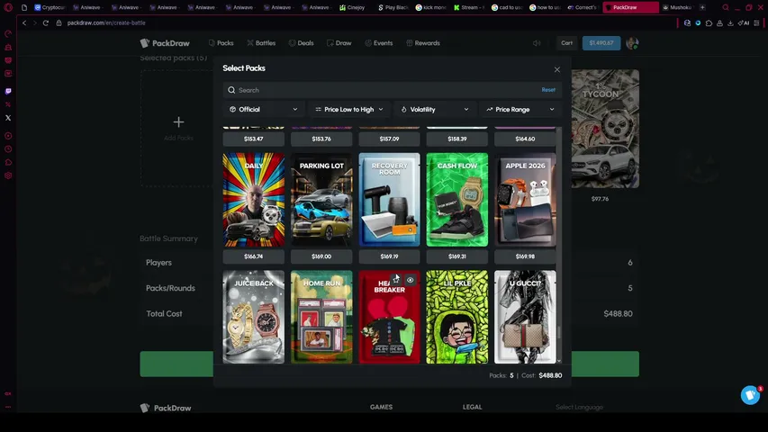Reset the pack filters
Image resolution: width=768 pixels, height=432 pixels.
point(548,90)
